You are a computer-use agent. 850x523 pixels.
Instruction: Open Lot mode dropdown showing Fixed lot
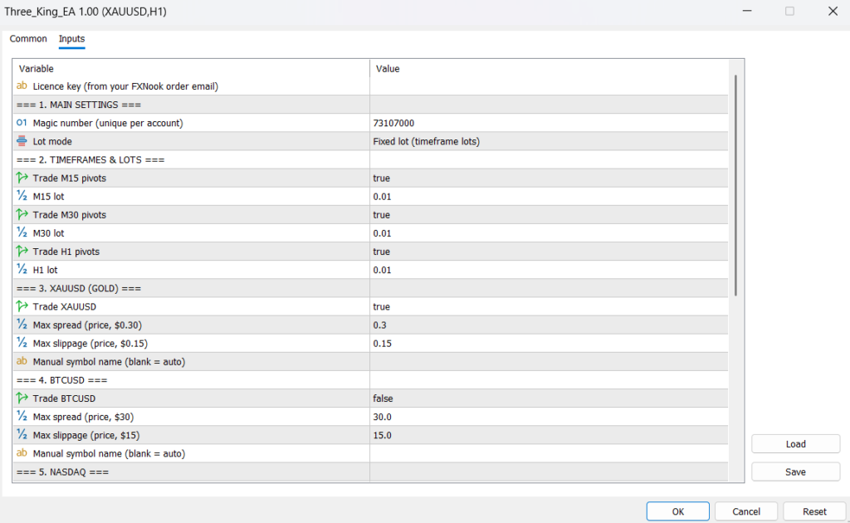pyautogui.click(x=549, y=141)
